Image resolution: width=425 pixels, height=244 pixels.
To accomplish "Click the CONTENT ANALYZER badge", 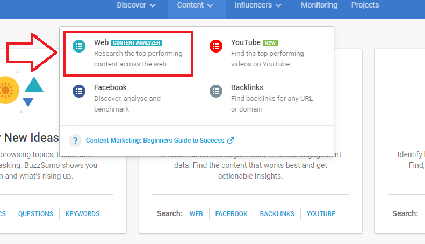I will 136,43.
